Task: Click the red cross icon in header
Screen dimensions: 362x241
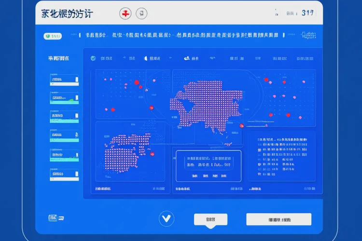Action: click(125, 13)
